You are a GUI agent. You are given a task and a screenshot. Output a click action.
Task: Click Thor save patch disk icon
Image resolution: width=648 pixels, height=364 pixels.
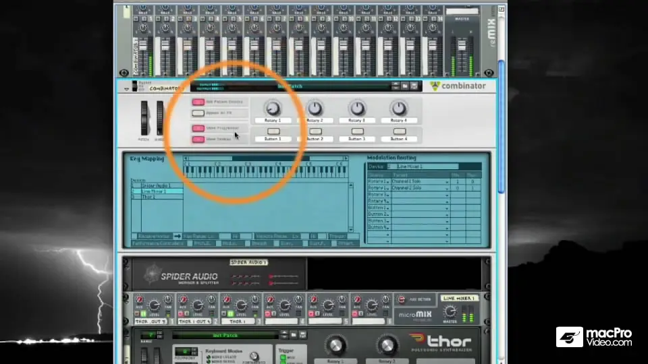(x=302, y=335)
